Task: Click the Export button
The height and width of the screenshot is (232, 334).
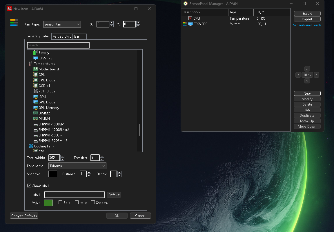Action: click(x=307, y=14)
